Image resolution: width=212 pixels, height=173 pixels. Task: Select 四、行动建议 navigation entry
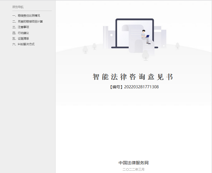coord(21,33)
